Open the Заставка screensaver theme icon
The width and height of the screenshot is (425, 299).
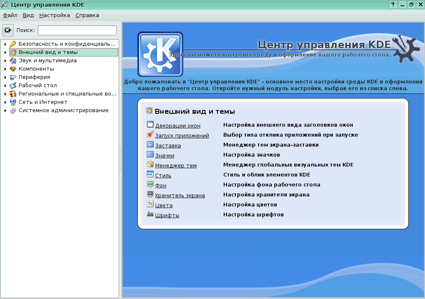coord(149,144)
